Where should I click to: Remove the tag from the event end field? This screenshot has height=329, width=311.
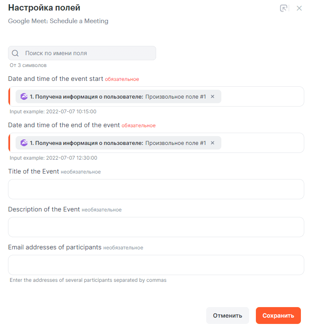(213, 143)
